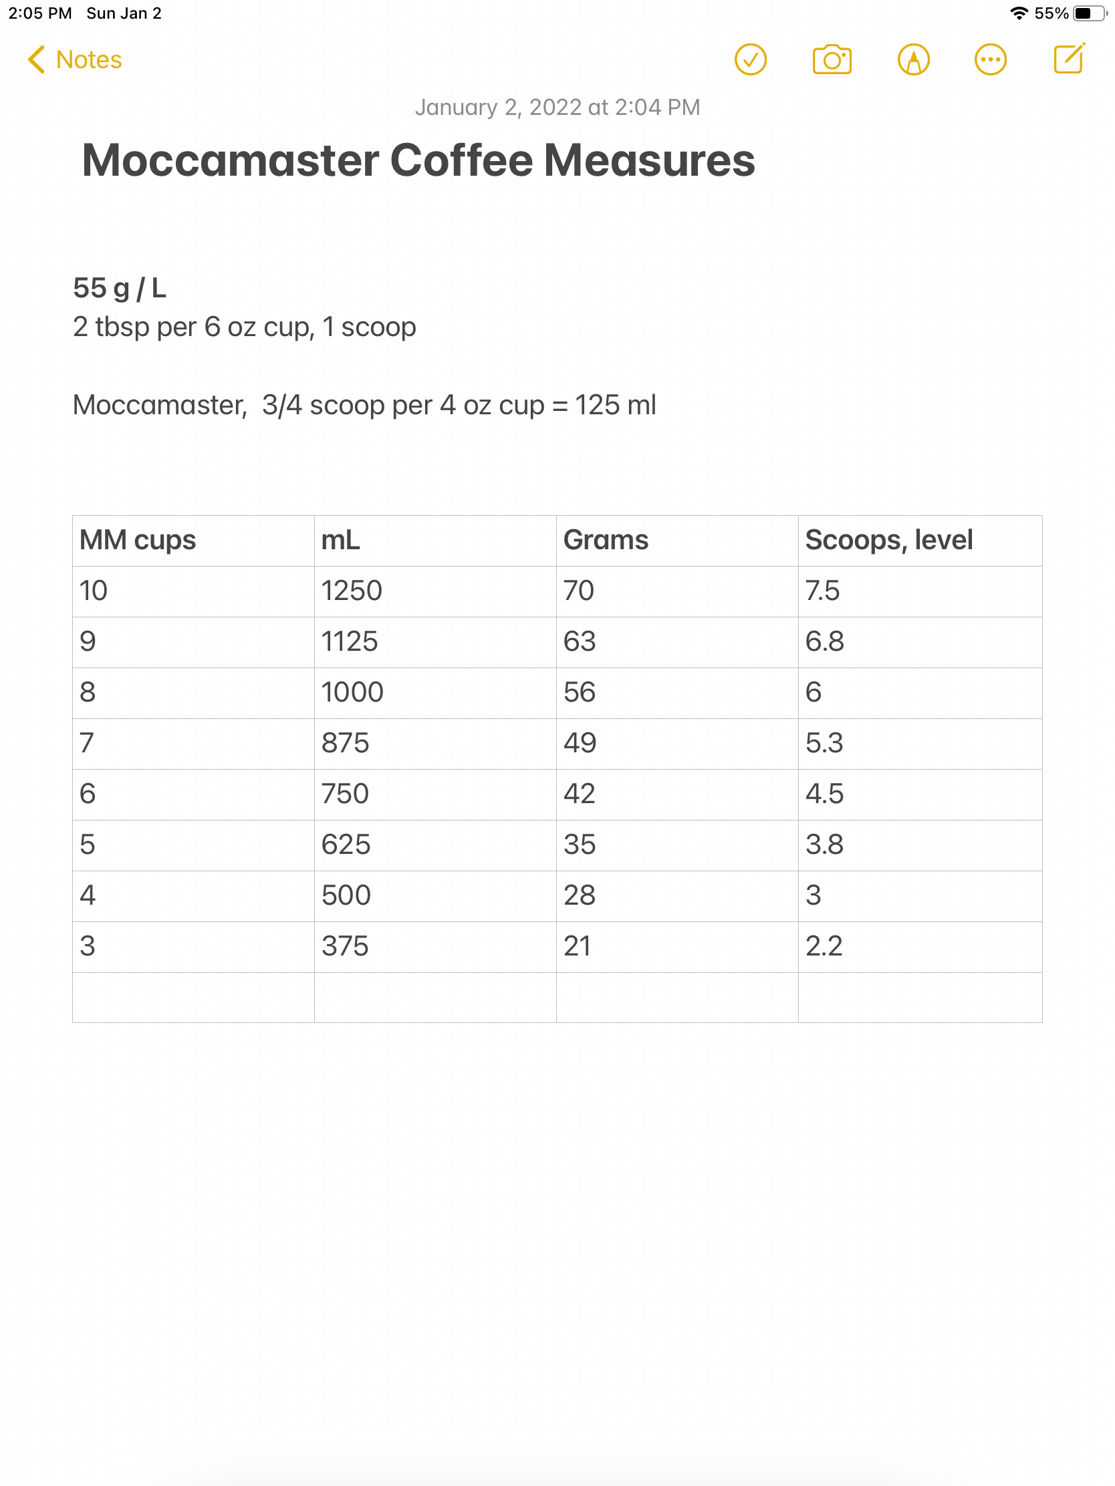This screenshot has height=1486, width=1115.
Task: Tap the Wi-Fi status icon
Action: (1019, 13)
